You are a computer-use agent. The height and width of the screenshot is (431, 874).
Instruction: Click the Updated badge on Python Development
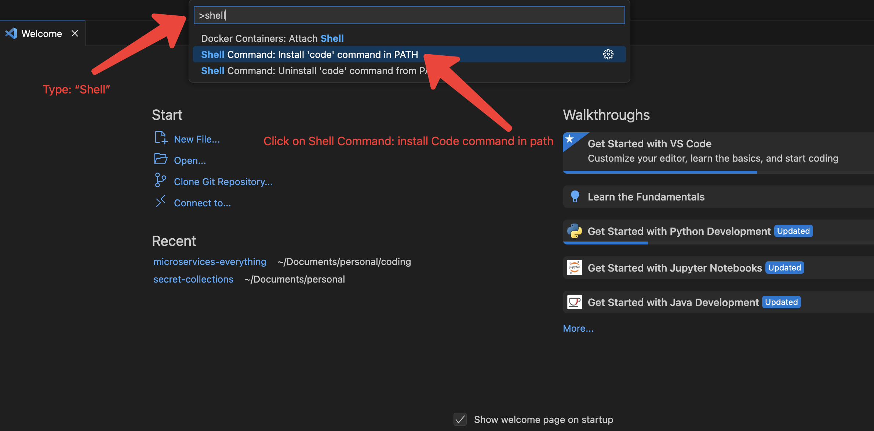793,231
